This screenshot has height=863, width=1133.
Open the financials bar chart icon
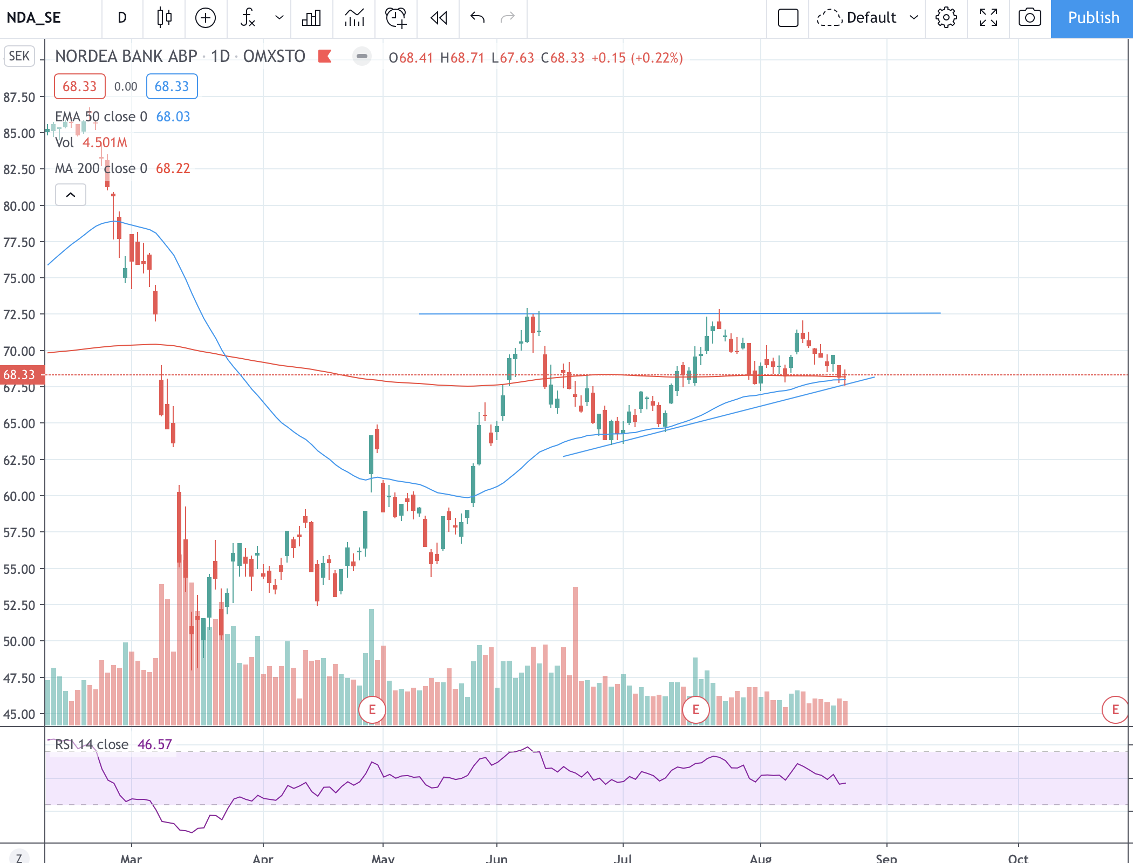pos(311,18)
